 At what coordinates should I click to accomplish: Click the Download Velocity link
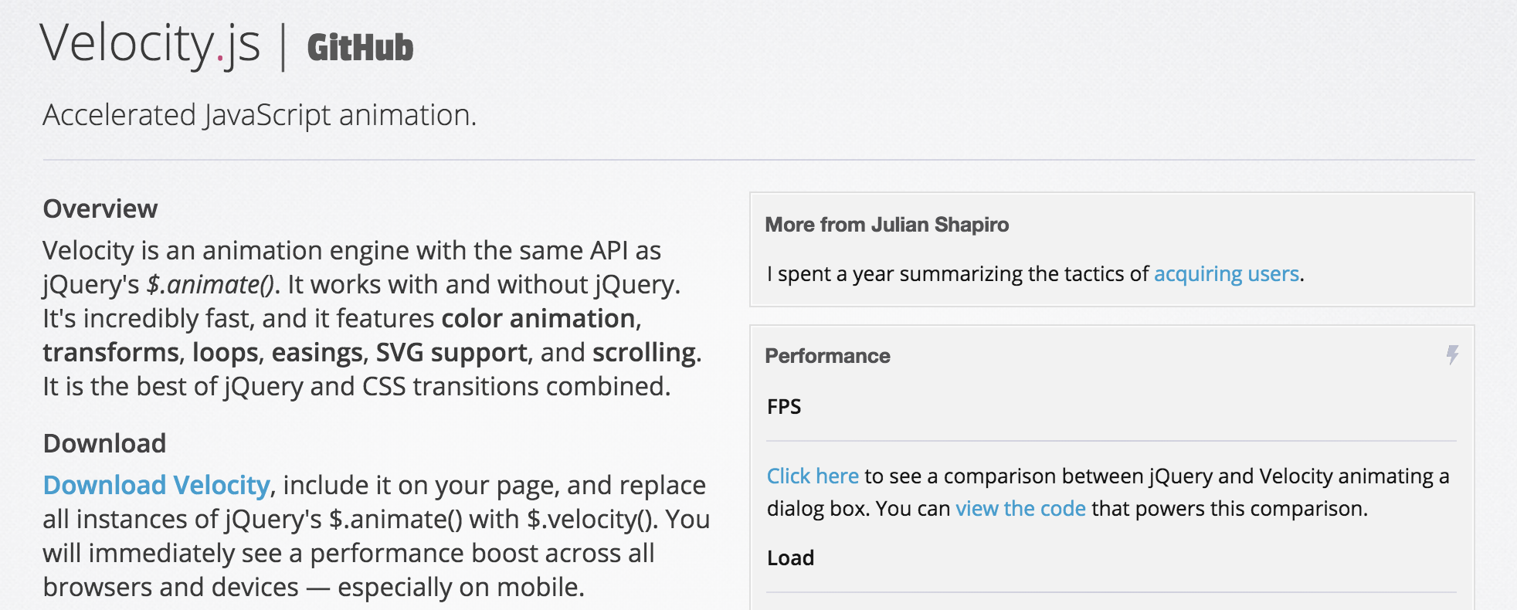[x=156, y=485]
